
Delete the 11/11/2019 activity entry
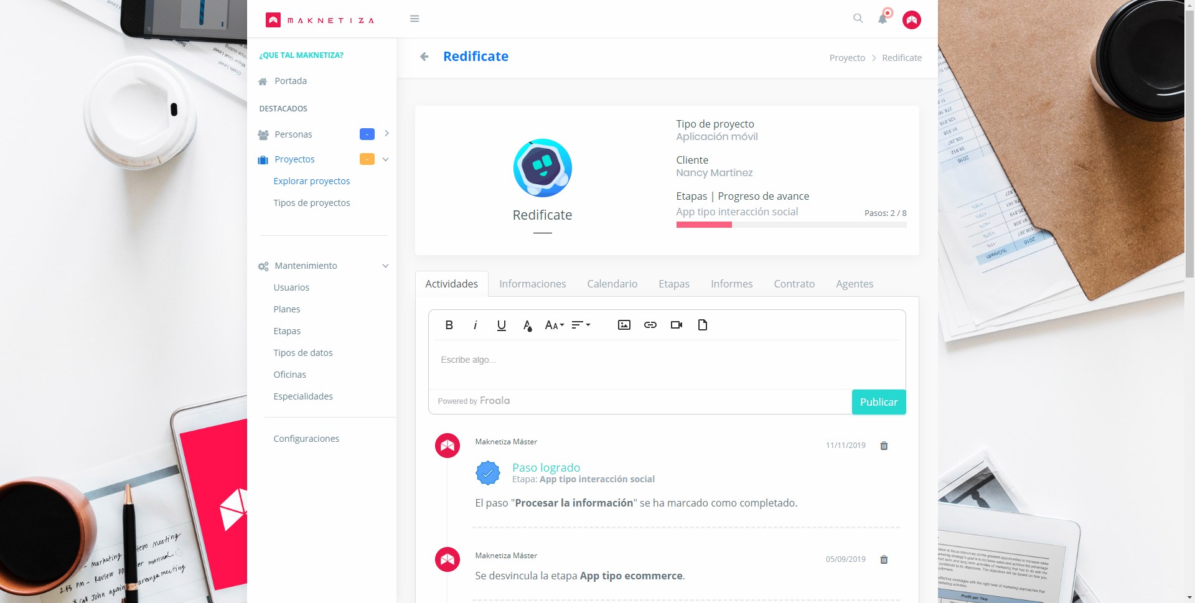click(884, 446)
